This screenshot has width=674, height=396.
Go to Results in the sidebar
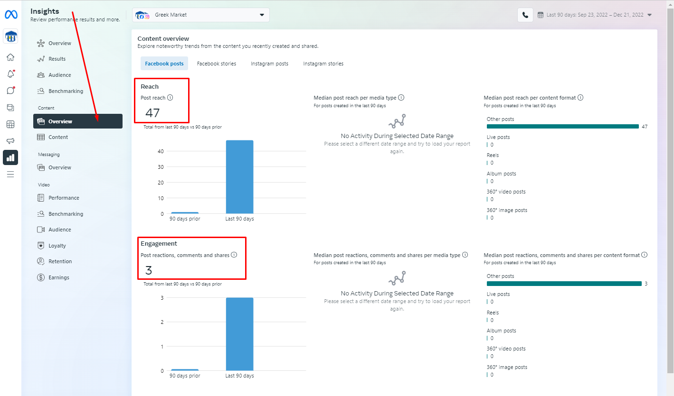57,59
